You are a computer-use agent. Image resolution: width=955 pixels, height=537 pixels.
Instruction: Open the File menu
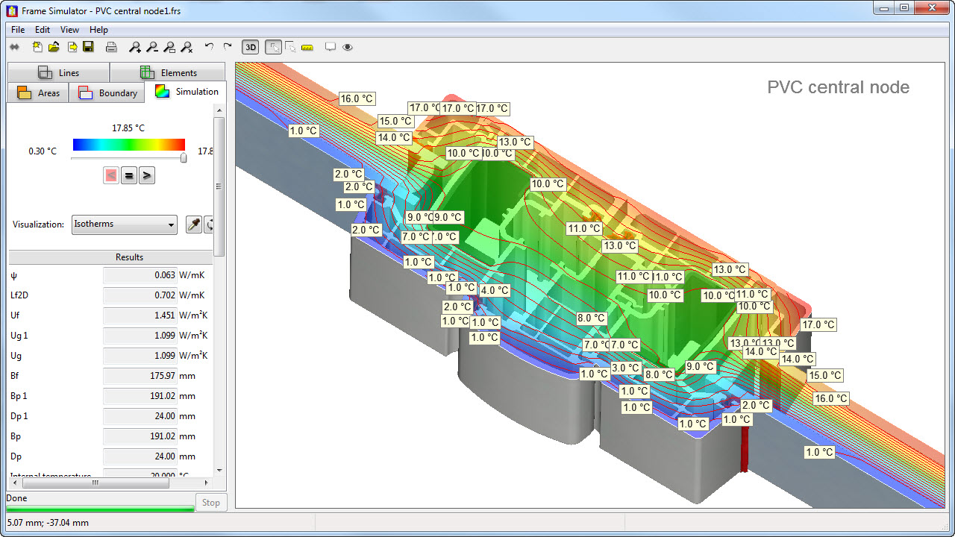click(x=18, y=30)
